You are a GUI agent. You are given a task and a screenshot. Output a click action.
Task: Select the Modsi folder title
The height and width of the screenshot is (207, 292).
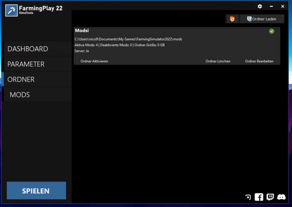coord(82,31)
